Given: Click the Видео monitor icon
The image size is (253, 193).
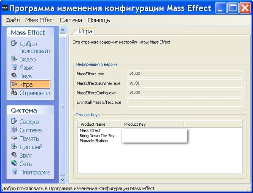Looking at the screenshot, I should click(14, 59).
